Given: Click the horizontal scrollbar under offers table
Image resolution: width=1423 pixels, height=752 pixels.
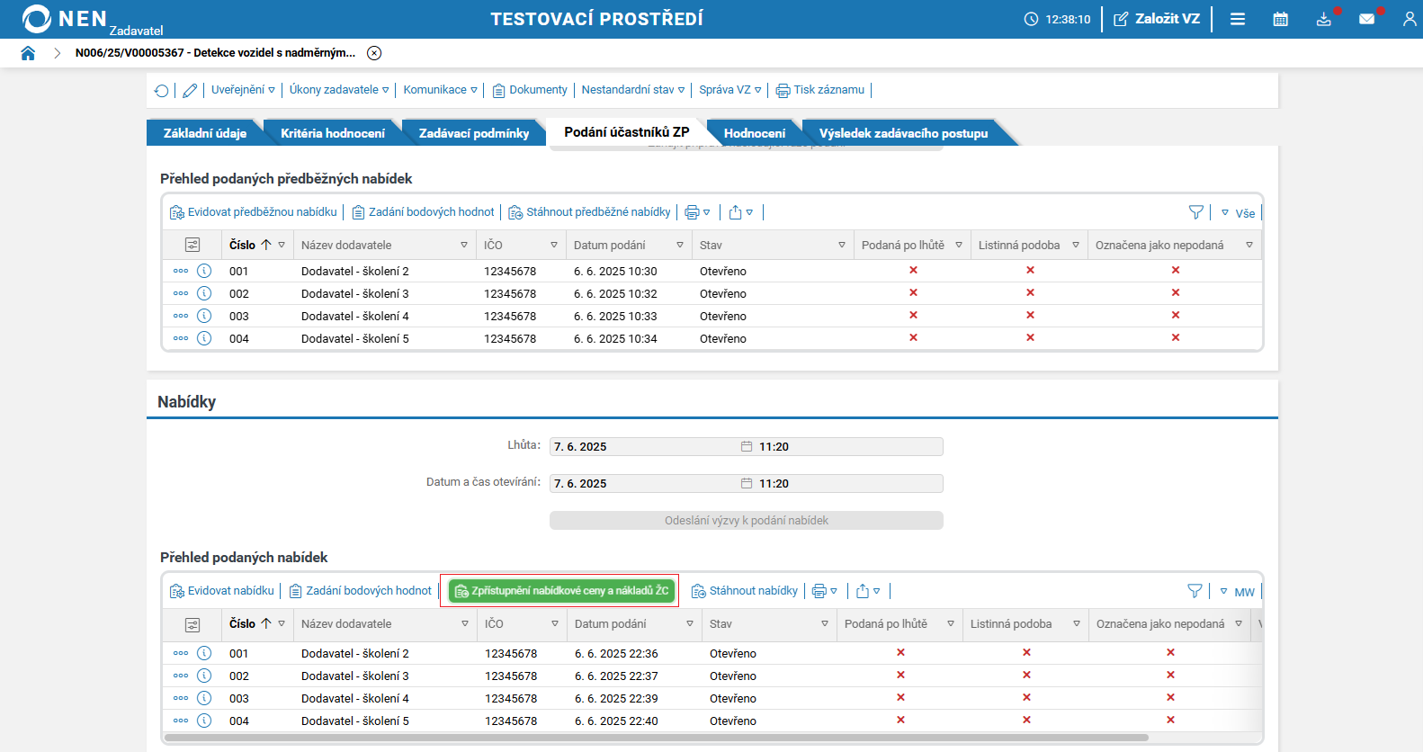Looking at the screenshot, I should click(x=657, y=738).
